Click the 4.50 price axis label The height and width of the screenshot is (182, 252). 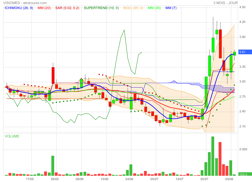click(x=242, y=7)
